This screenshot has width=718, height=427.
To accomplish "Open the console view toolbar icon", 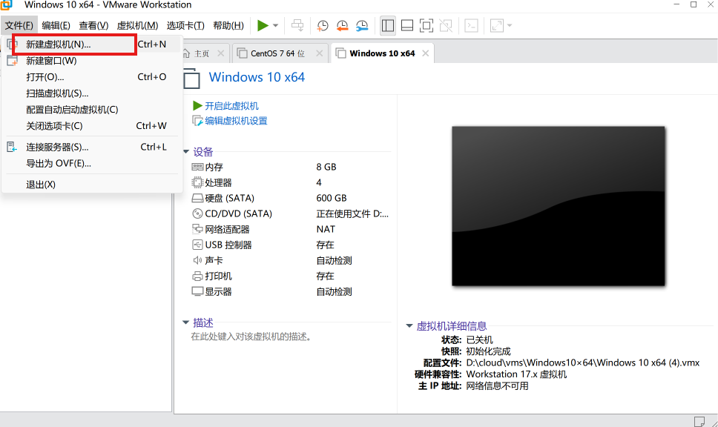I will click(471, 26).
